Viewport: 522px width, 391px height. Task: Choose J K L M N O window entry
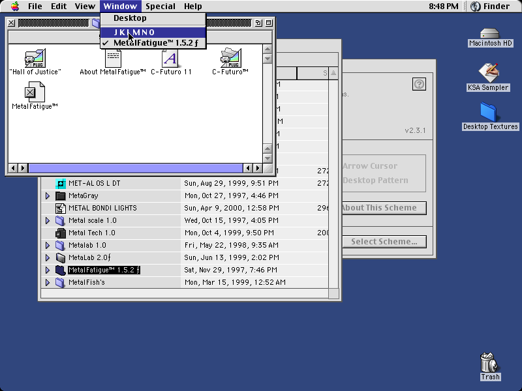pos(153,32)
